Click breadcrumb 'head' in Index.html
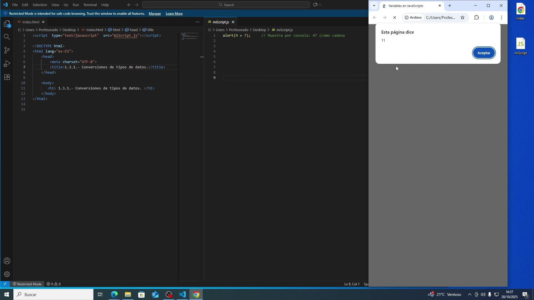This screenshot has height=300, width=534. coord(133,30)
